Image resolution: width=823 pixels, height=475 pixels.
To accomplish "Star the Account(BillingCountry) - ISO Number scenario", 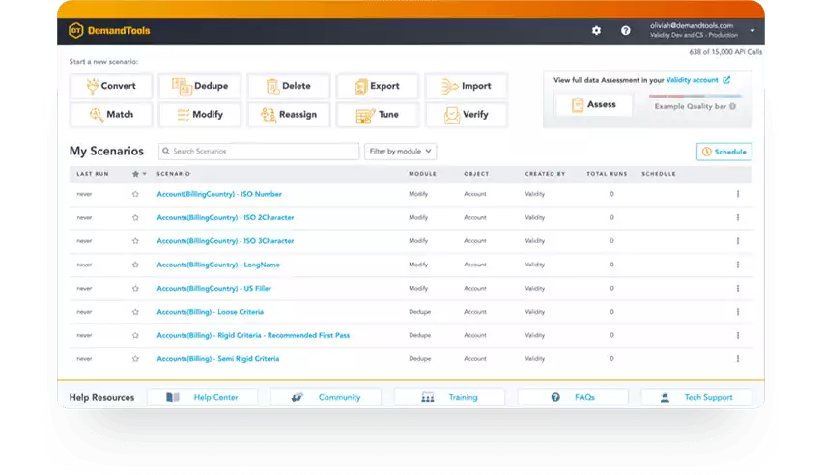I will 135,194.
